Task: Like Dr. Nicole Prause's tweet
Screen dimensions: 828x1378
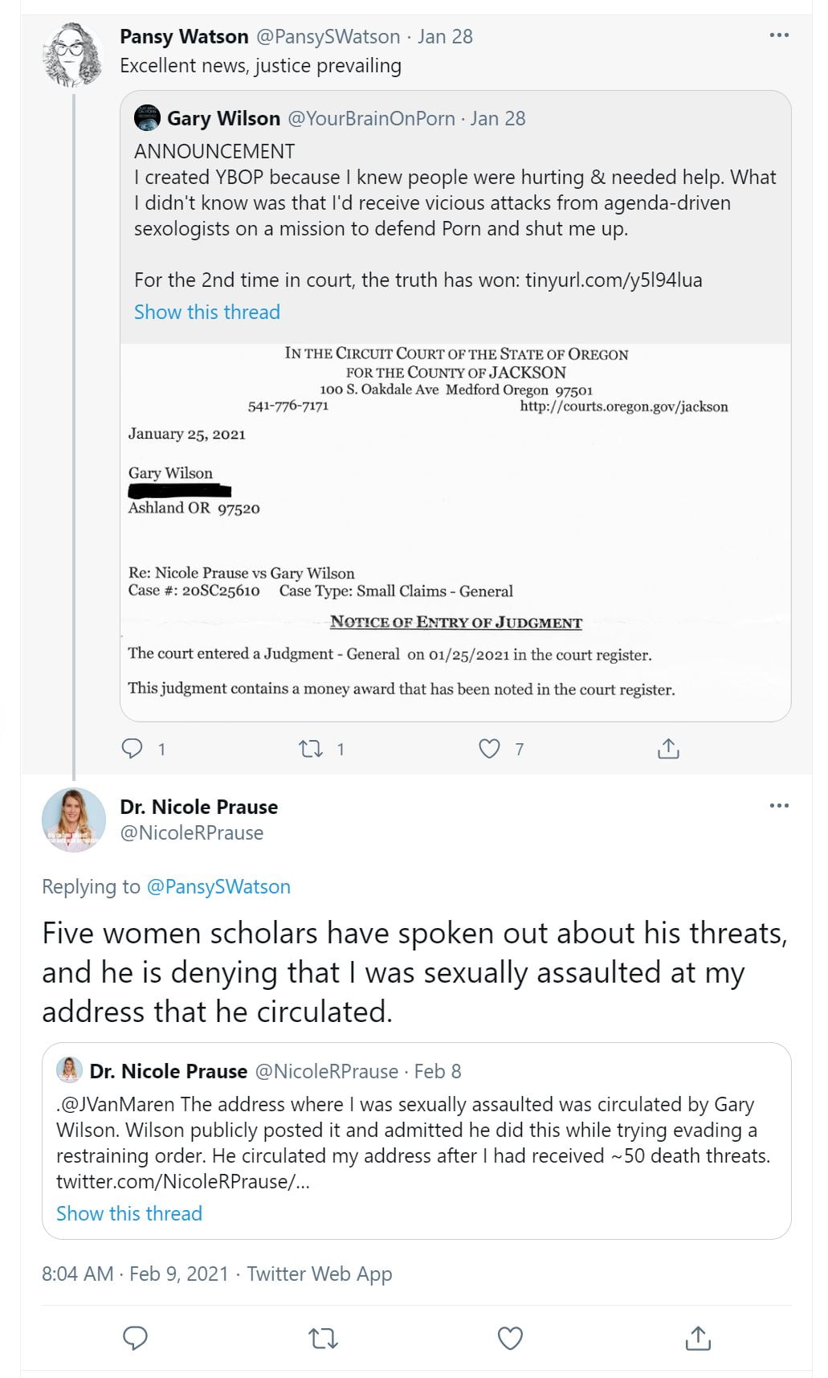Action: tap(511, 1338)
